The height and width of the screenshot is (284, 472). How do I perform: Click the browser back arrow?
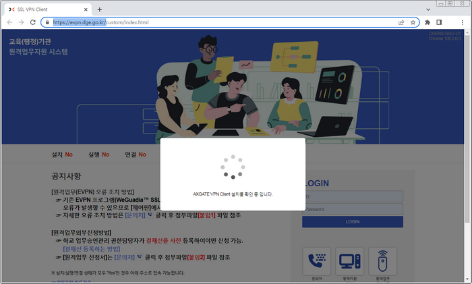click(9, 22)
